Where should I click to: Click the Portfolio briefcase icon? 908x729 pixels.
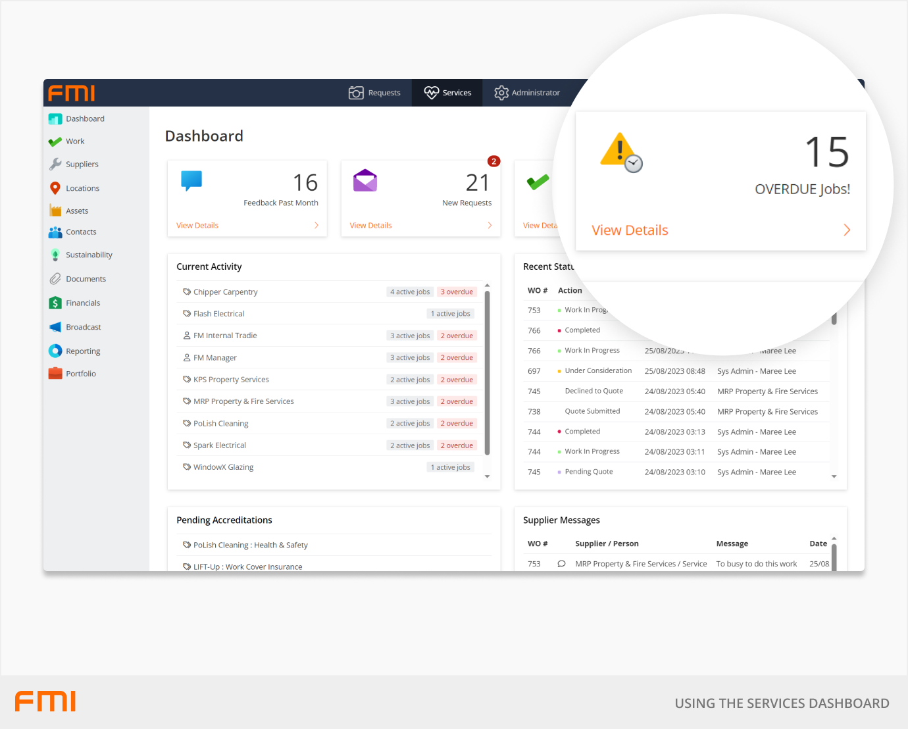pyautogui.click(x=55, y=374)
